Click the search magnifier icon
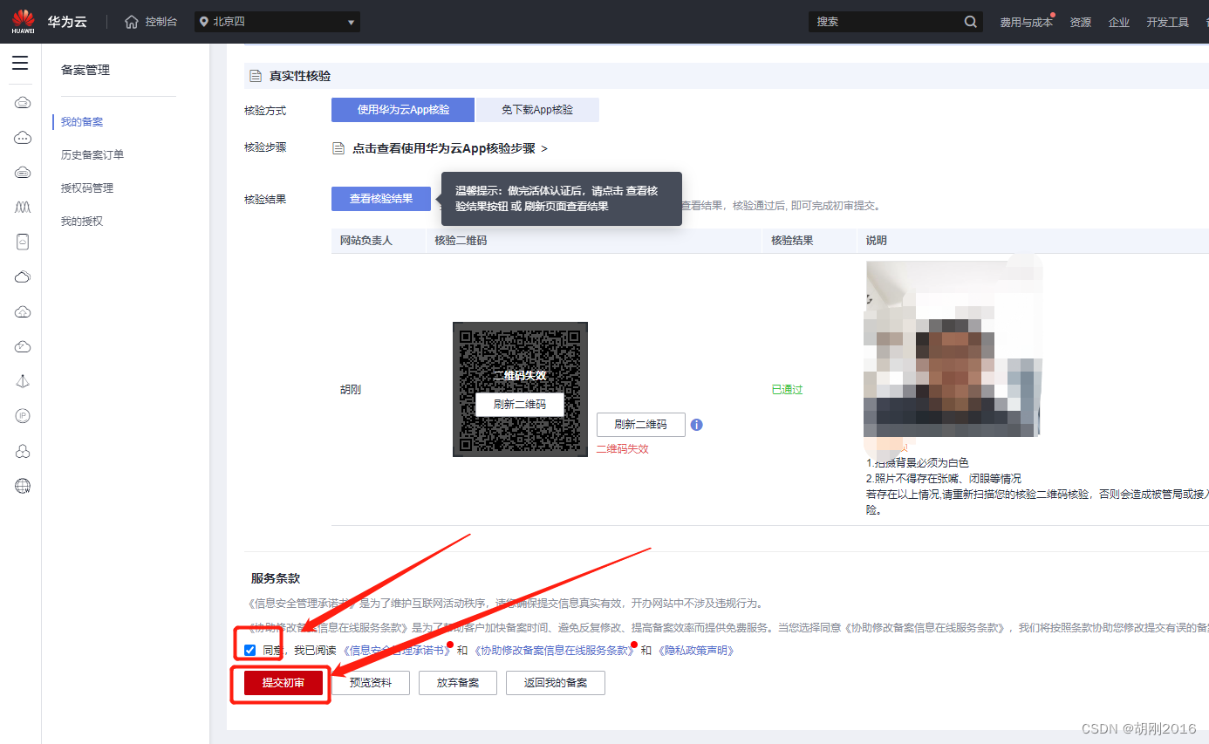The height and width of the screenshot is (744, 1209). pyautogui.click(x=971, y=22)
